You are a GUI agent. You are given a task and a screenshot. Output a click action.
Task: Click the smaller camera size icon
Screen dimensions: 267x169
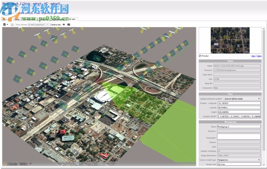click(x=64, y=25)
